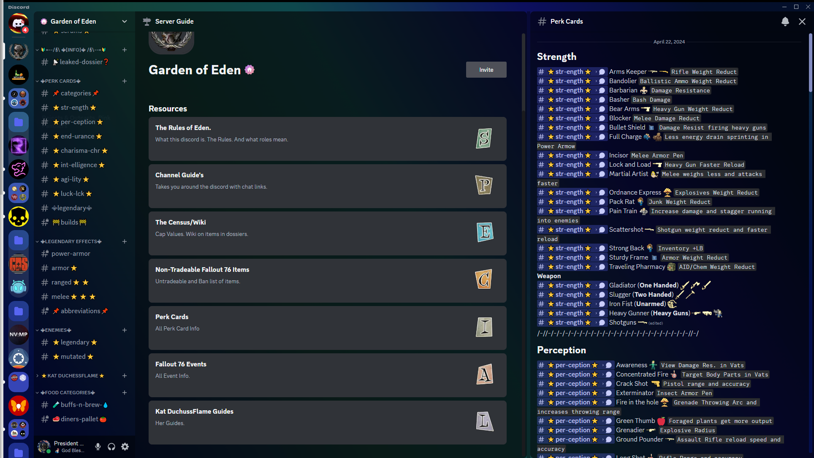Open Fallout 76 Events resource card
The width and height of the screenshot is (814, 458).
(x=328, y=375)
